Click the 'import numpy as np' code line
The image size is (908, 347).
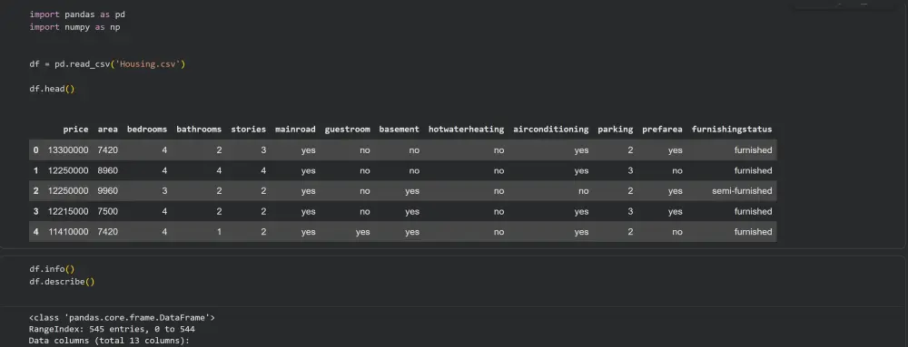point(74,27)
